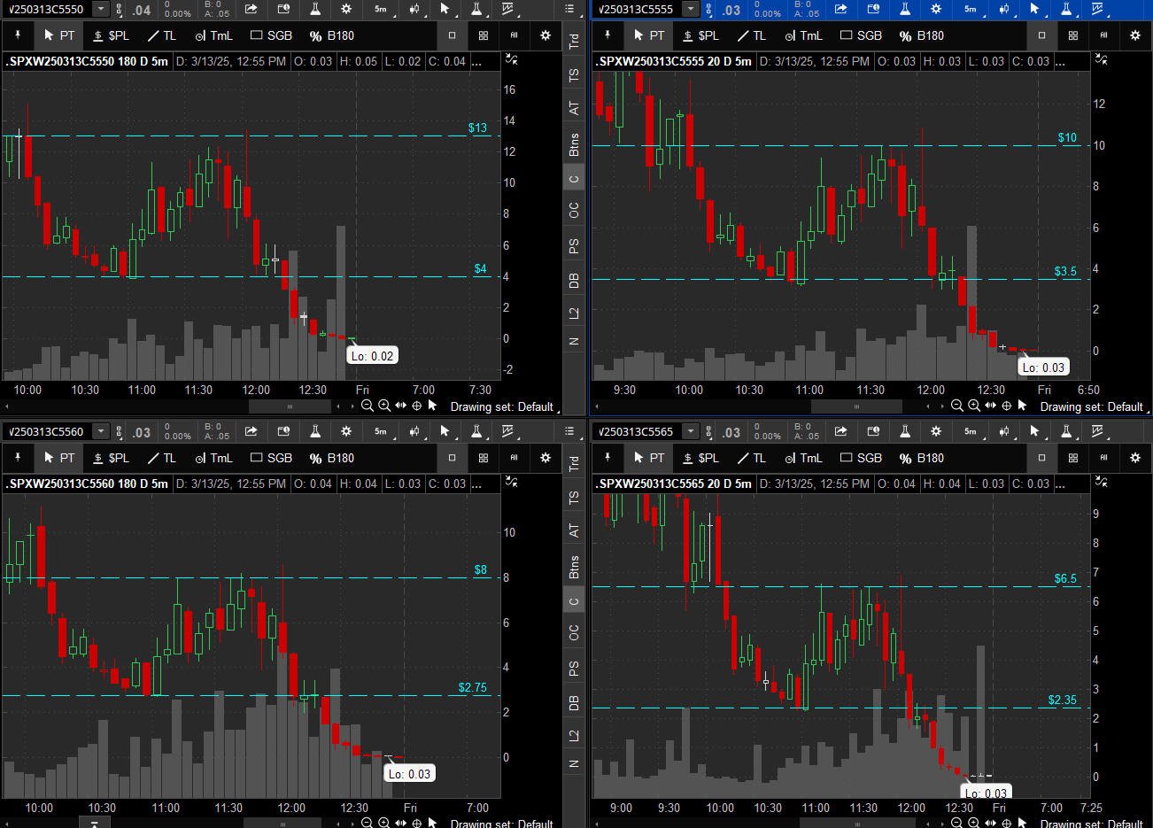Open symbol dropdown for V250313C5550
The image size is (1153, 828).
pos(101,9)
